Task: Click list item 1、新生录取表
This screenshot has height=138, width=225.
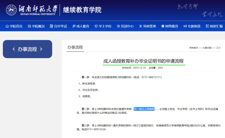Action: pyautogui.click(x=87, y=84)
